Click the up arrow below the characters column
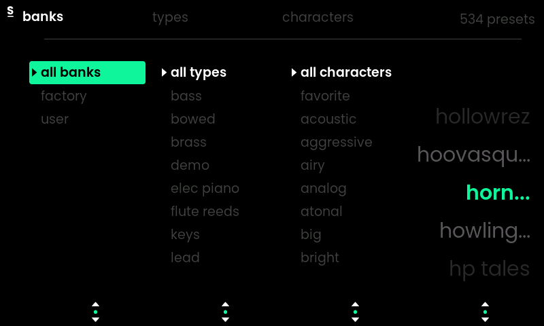544x326 pixels. click(355, 304)
